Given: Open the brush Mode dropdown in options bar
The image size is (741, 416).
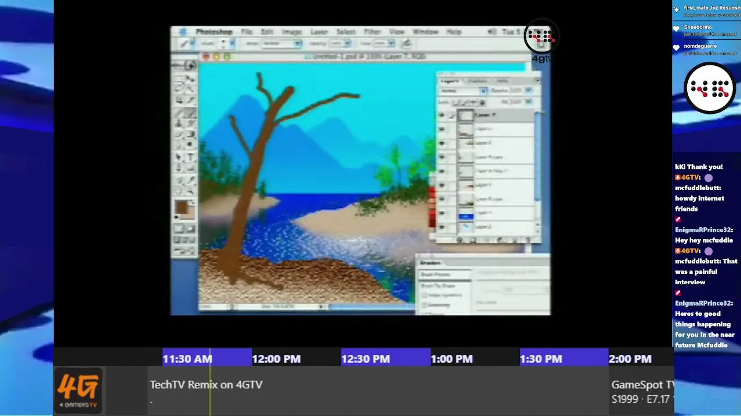Looking at the screenshot, I should (281, 43).
